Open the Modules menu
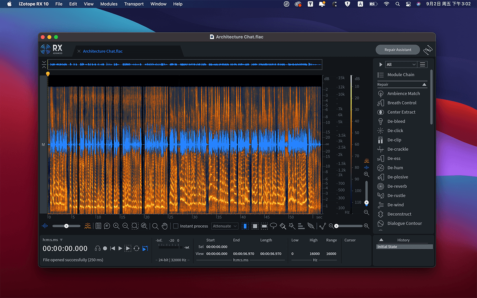This screenshot has width=477, height=298. tap(109, 4)
